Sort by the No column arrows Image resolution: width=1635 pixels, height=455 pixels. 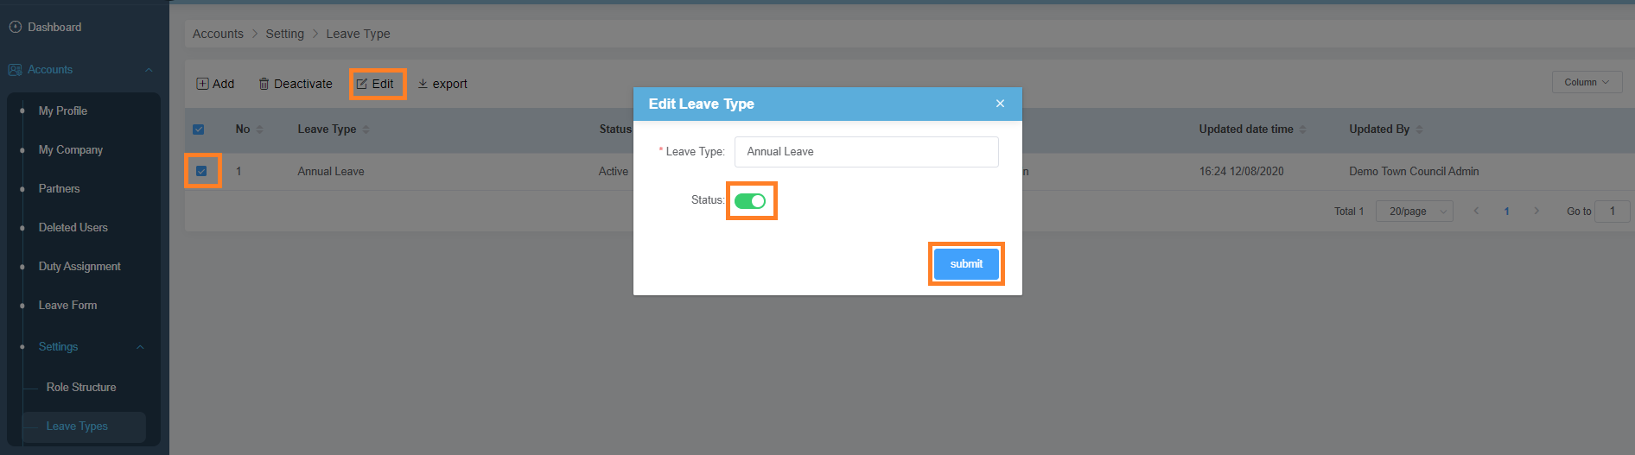click(259, 130)
